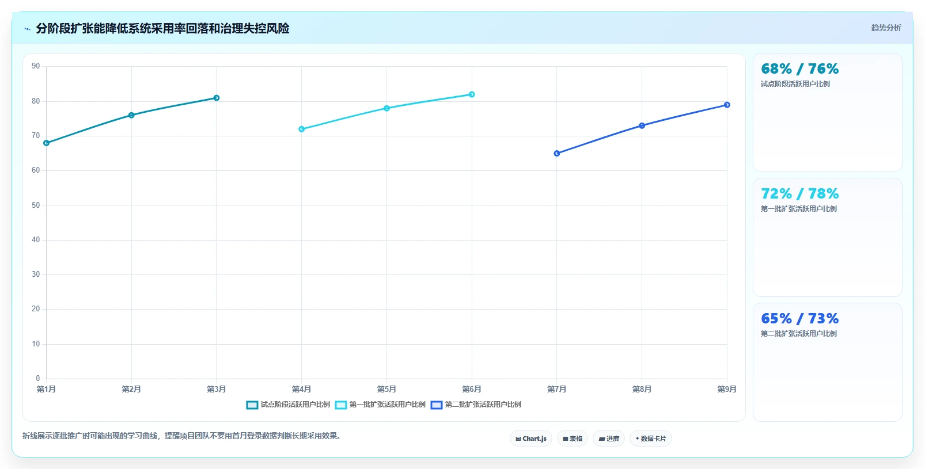Click the 72% / 78% card value
This screenshot has height=469, width=925.
tap(799, 194)
